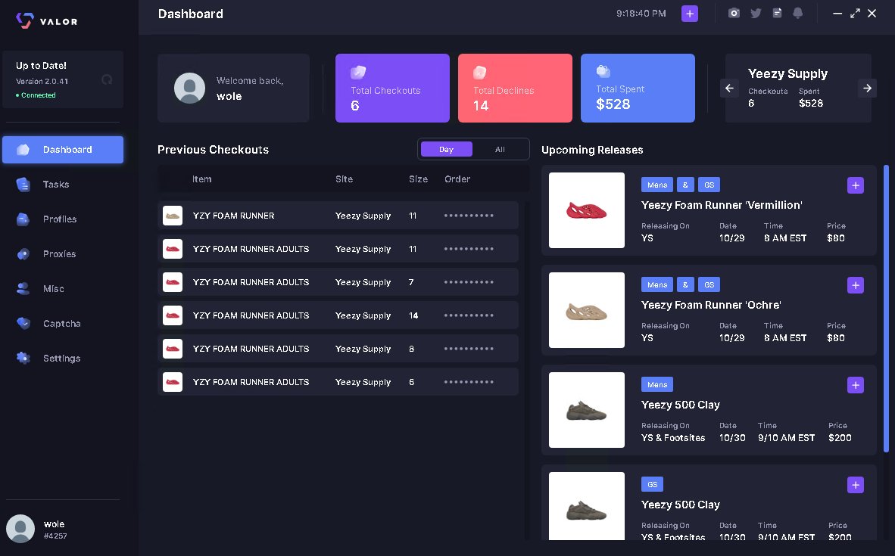Switch checkouts filter to All
Screen dimensions: 895x556
click(x=500, y=150)
